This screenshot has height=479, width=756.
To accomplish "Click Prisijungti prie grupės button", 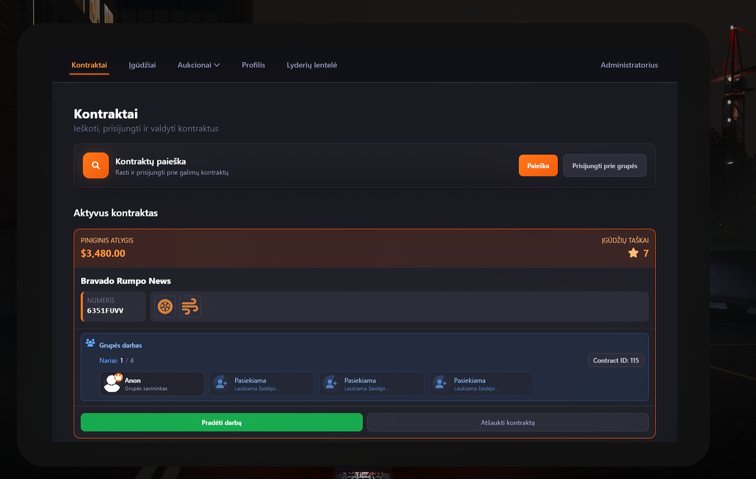I will (x=605, y=165).
